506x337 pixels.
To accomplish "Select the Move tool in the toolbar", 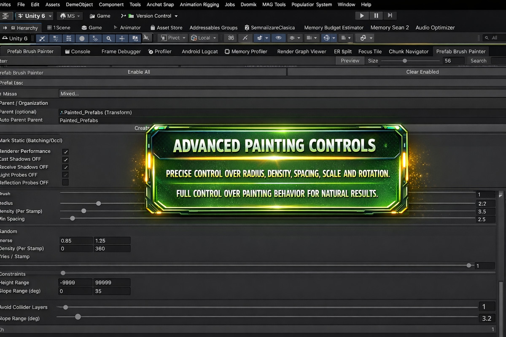I will click(x=122, y=38).
